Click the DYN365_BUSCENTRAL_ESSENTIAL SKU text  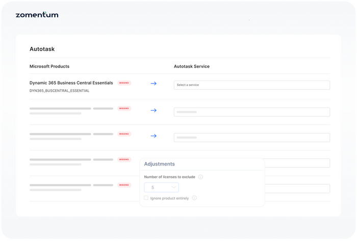60,91
